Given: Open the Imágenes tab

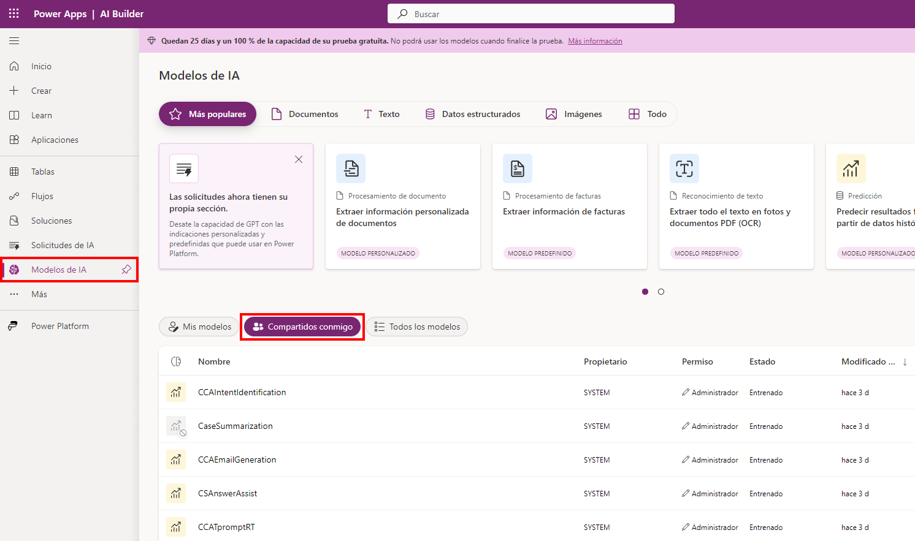Looking at the screenshot, I should 574,114.
